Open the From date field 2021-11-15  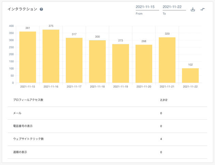click(147, 7)
